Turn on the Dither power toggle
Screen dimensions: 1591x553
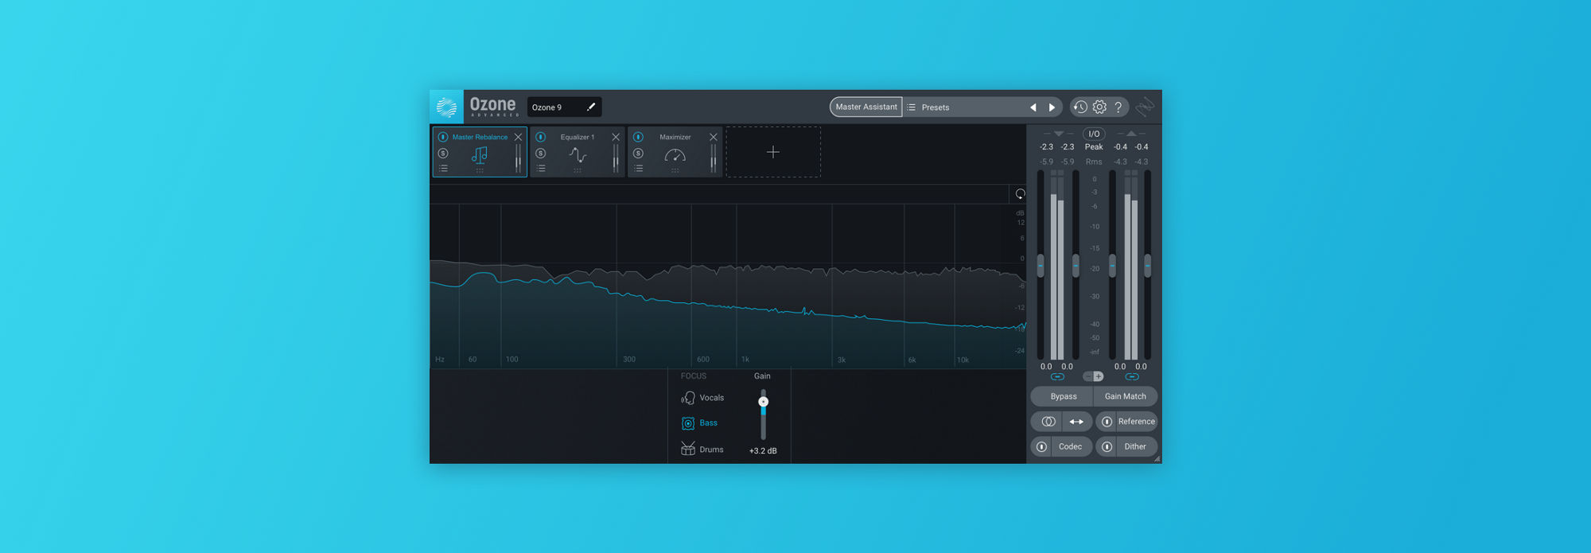[x=1107, y=446]
